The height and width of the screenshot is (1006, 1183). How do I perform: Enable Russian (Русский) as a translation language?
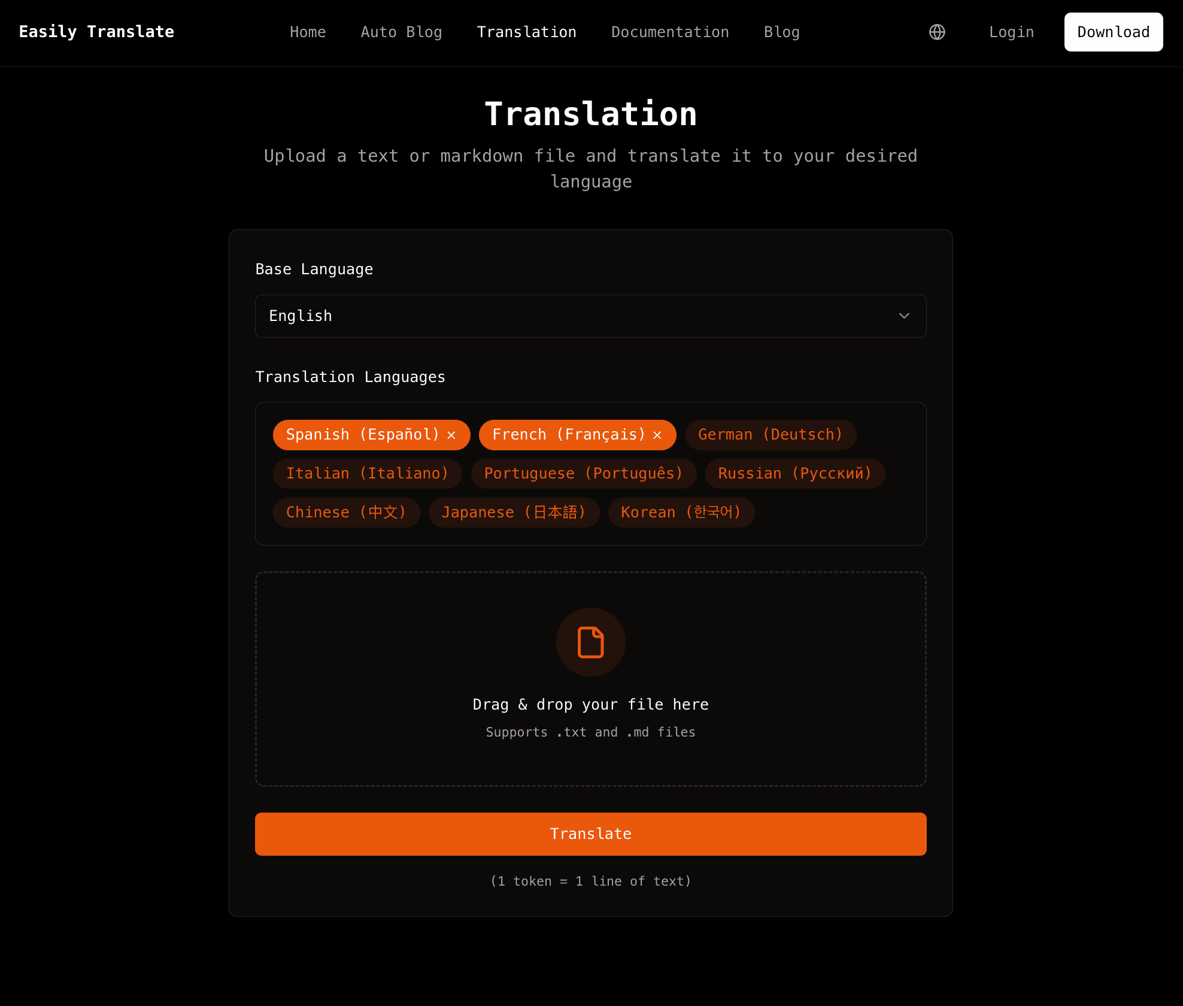pyautogui.click(x=794, y=473)
